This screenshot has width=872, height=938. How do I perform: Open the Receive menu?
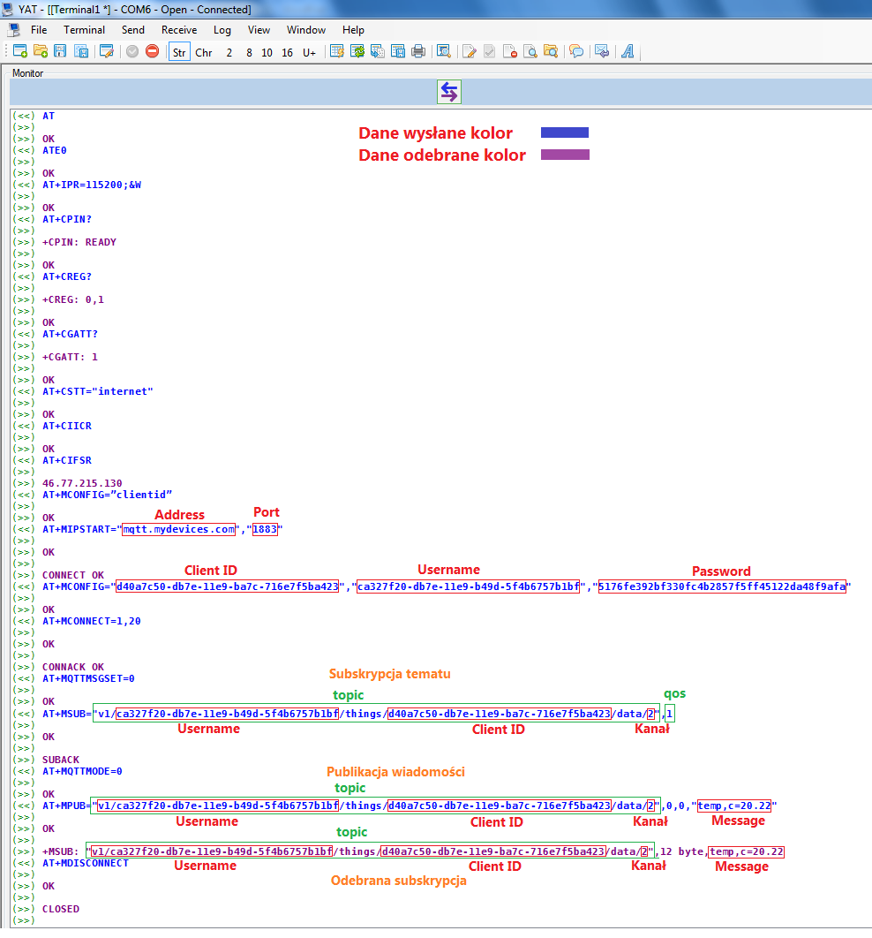click(x=179, y=30)
